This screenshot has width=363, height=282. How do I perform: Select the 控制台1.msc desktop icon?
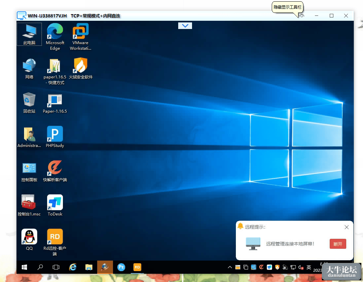(x=29, y=205)
